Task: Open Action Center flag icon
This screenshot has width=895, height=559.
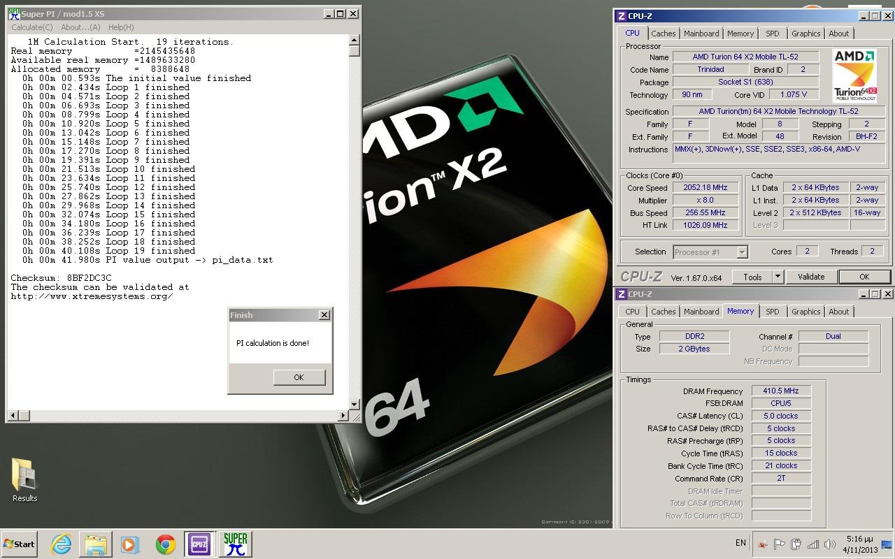Action: 779,544
